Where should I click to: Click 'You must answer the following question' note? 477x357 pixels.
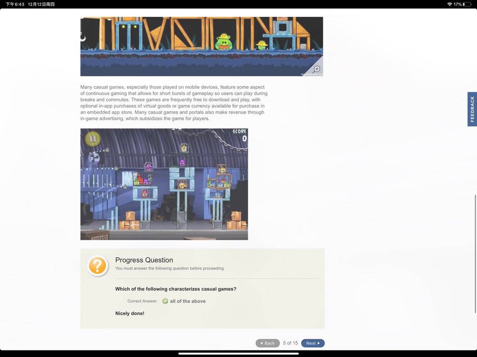tap(170, 268)
